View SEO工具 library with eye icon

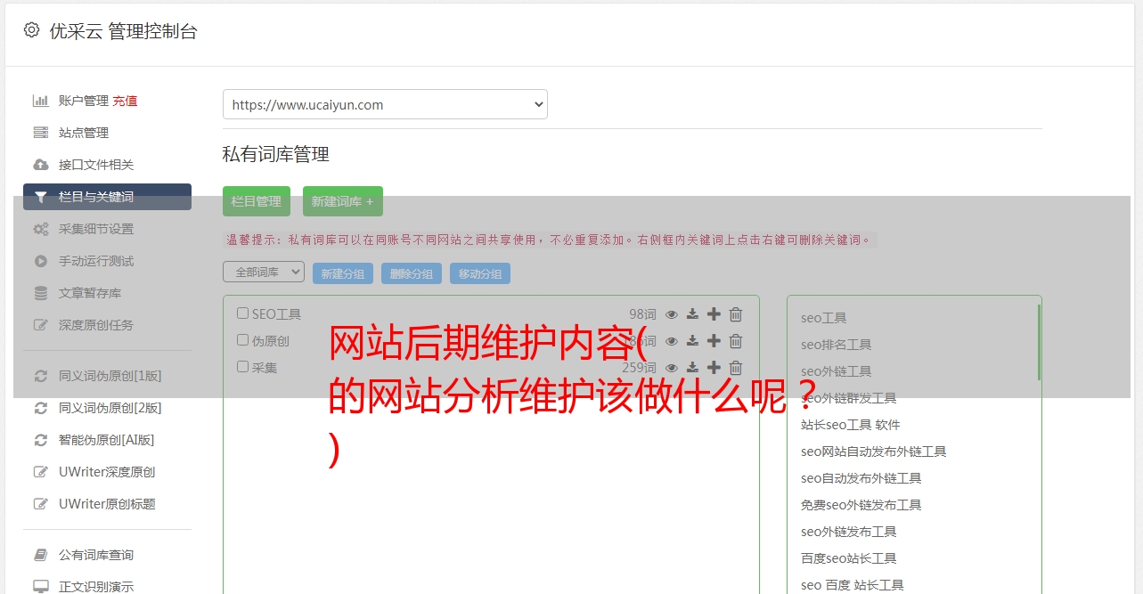672,314
